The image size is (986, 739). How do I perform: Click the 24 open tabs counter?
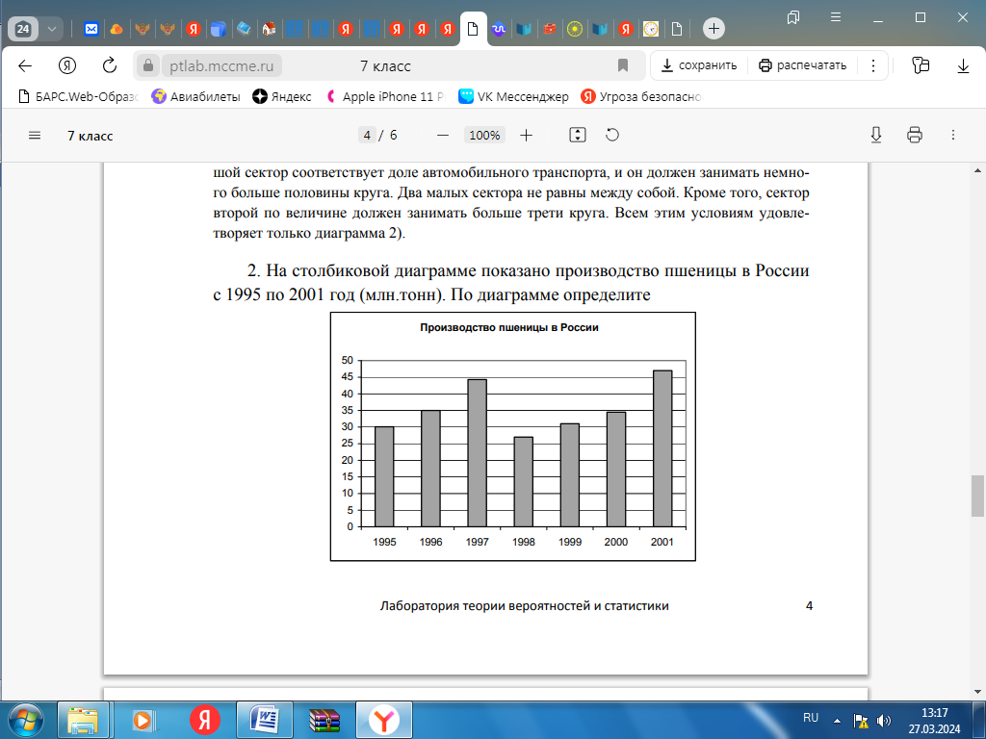click(23, 29)
